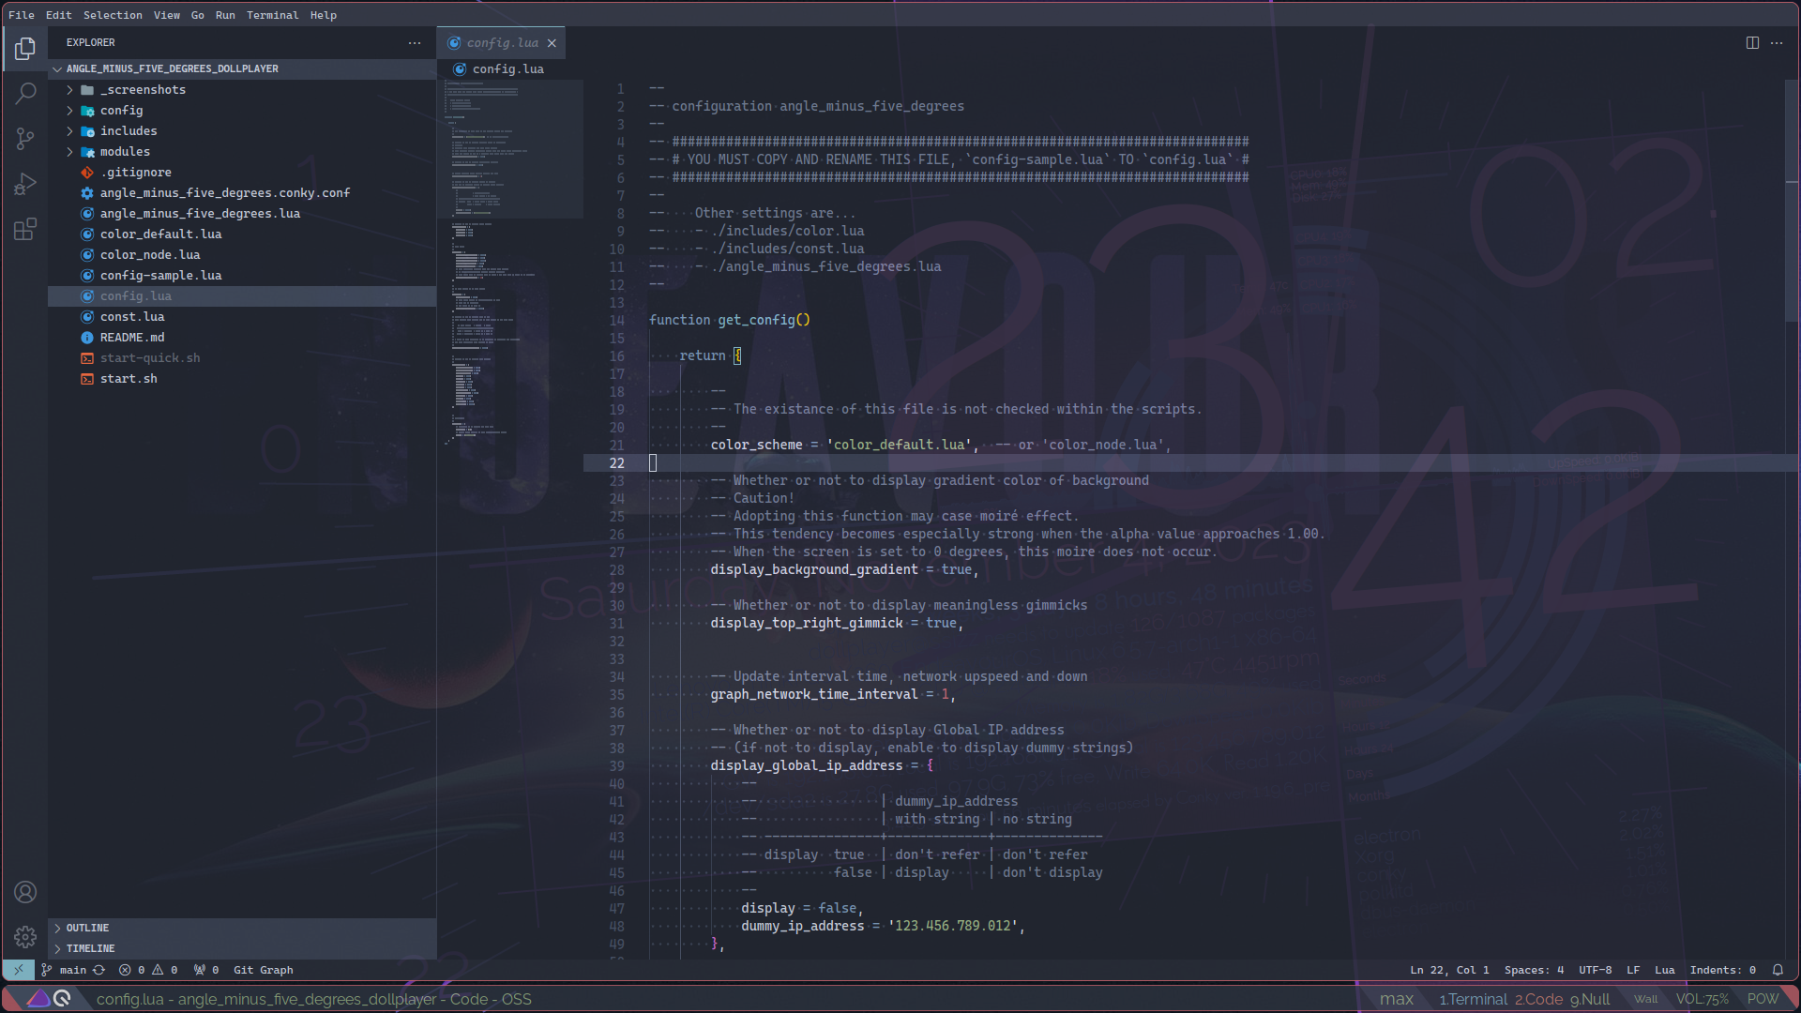Screen dimensions: 1801x1013
Task: Open README.md in the explorer
Action: coord(132,338)
